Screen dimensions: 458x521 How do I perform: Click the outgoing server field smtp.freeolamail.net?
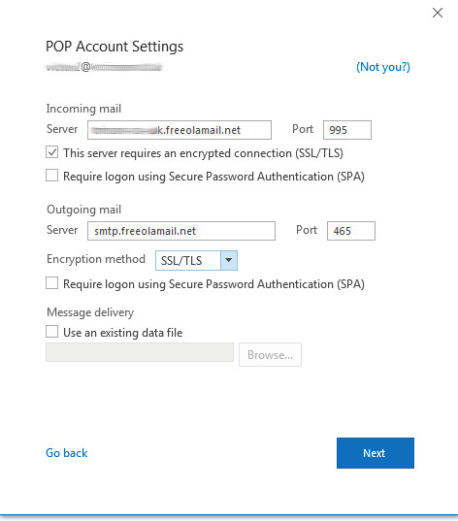tap(181, 231)
